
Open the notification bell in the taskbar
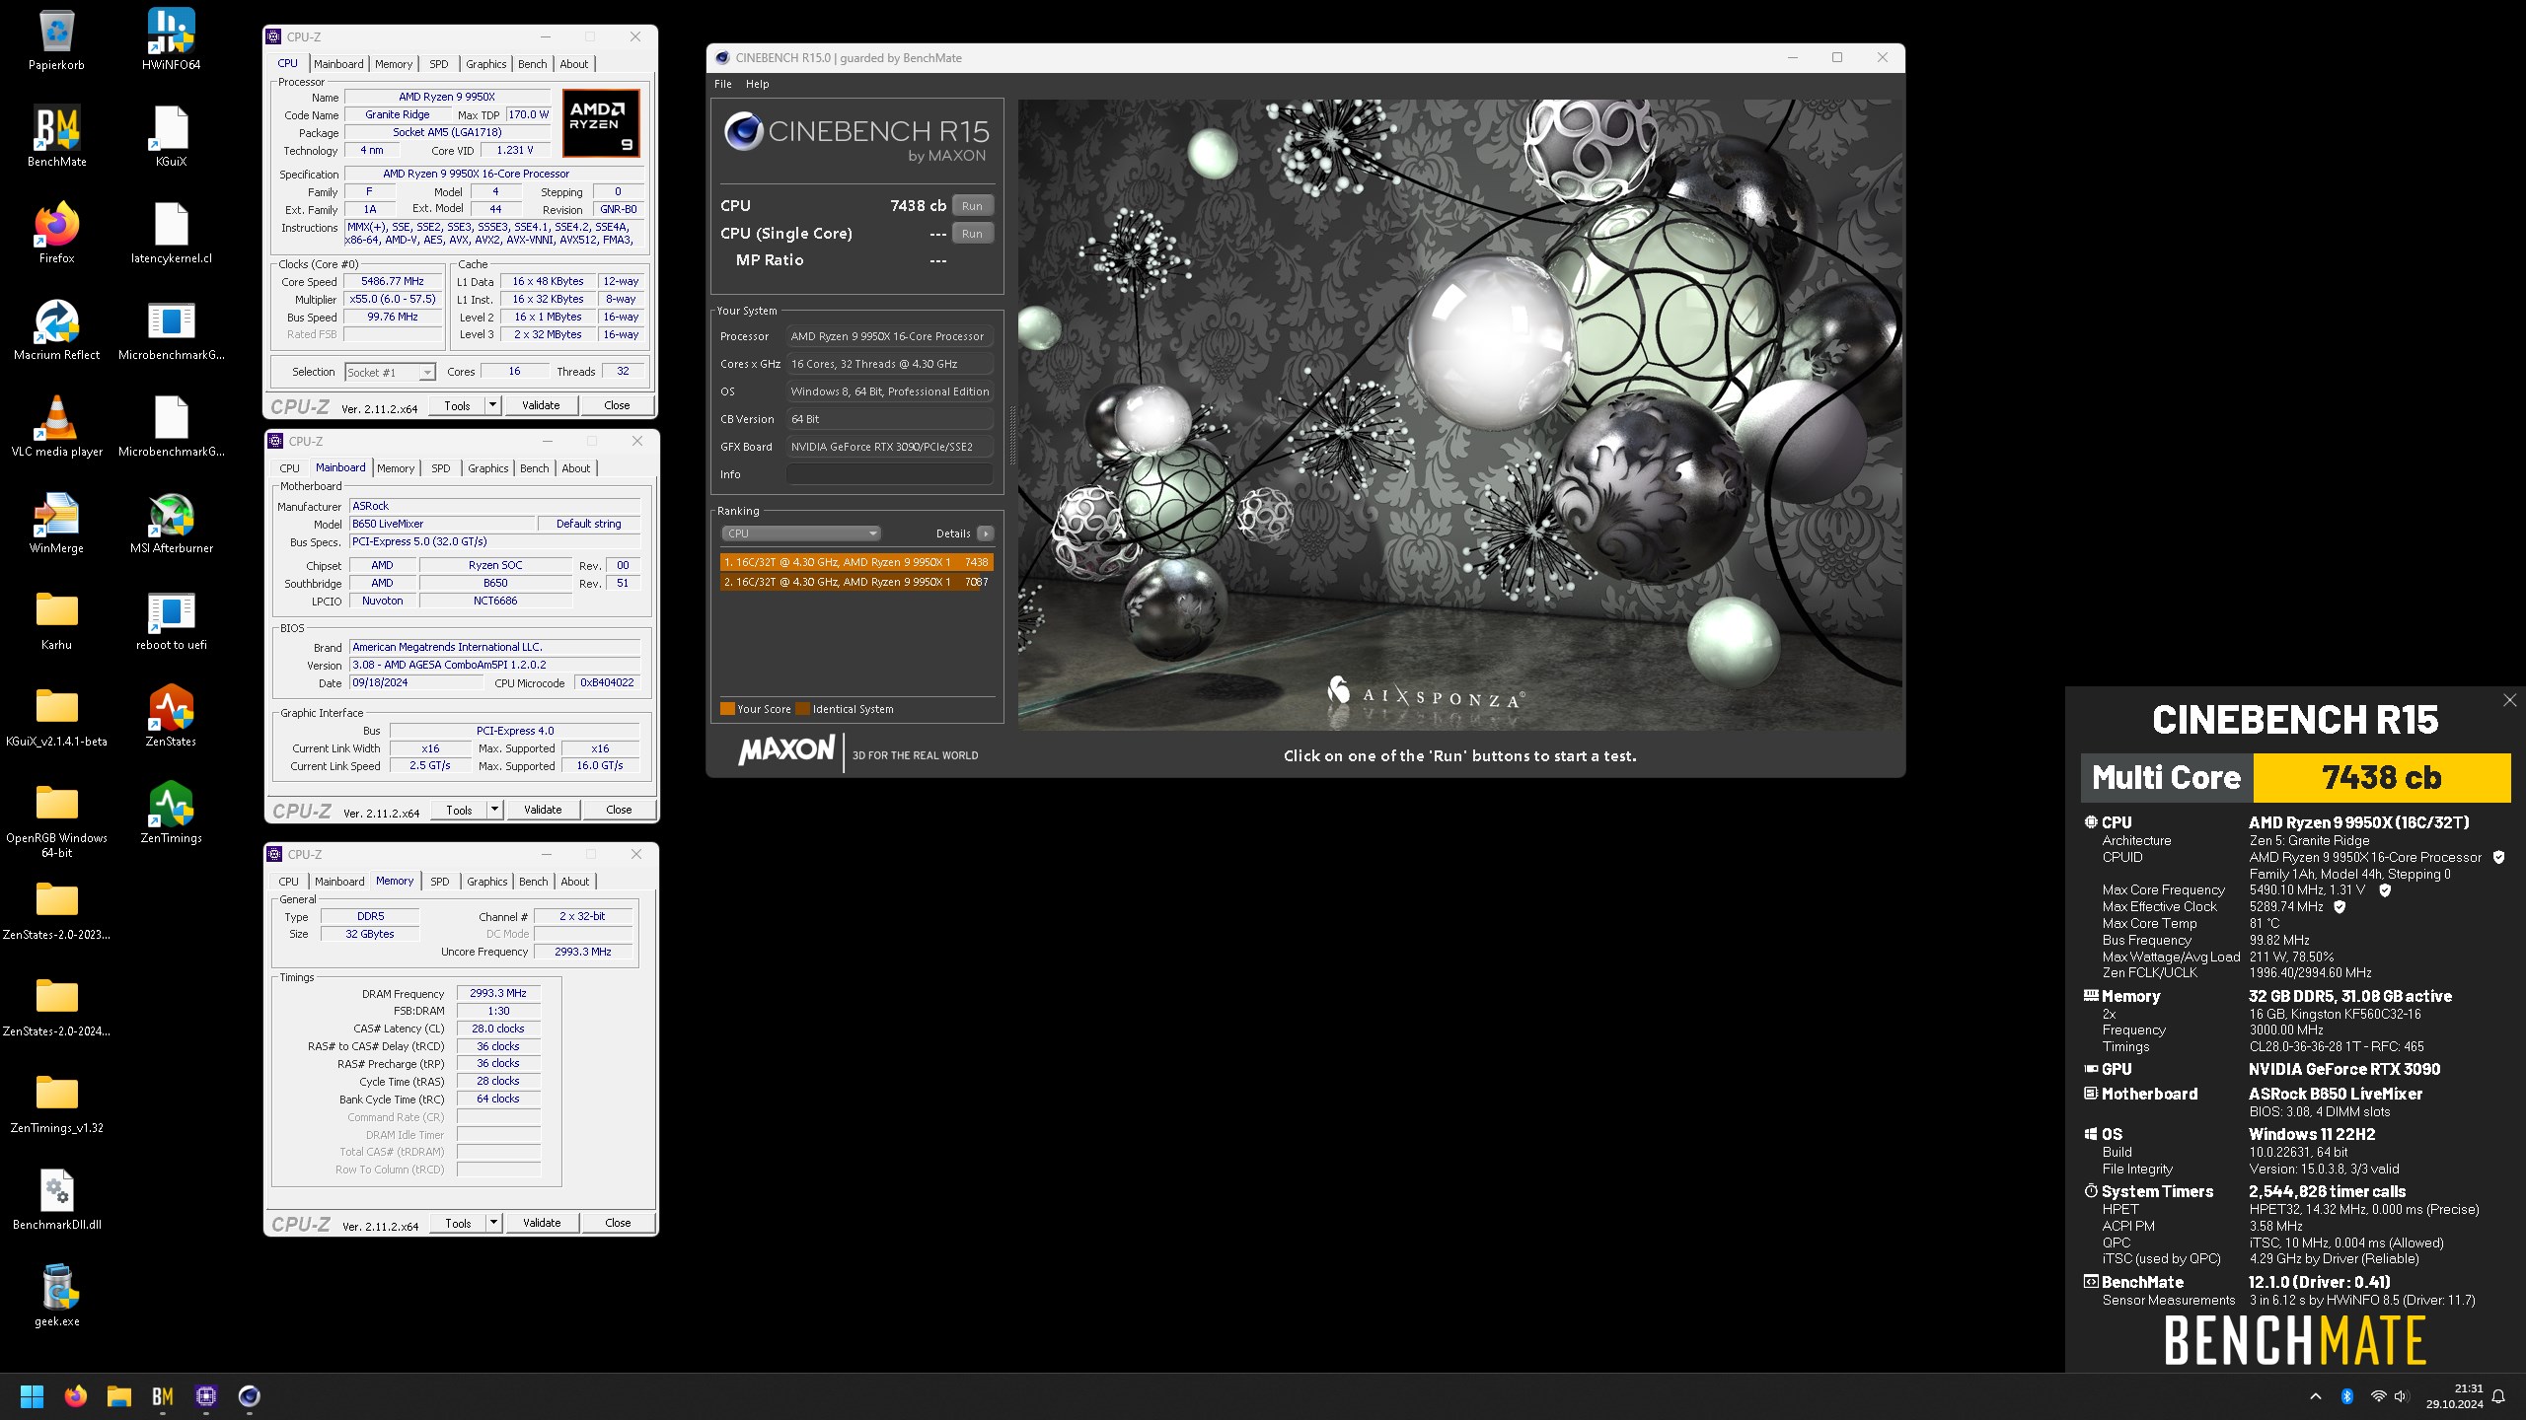(2498, 1396)
